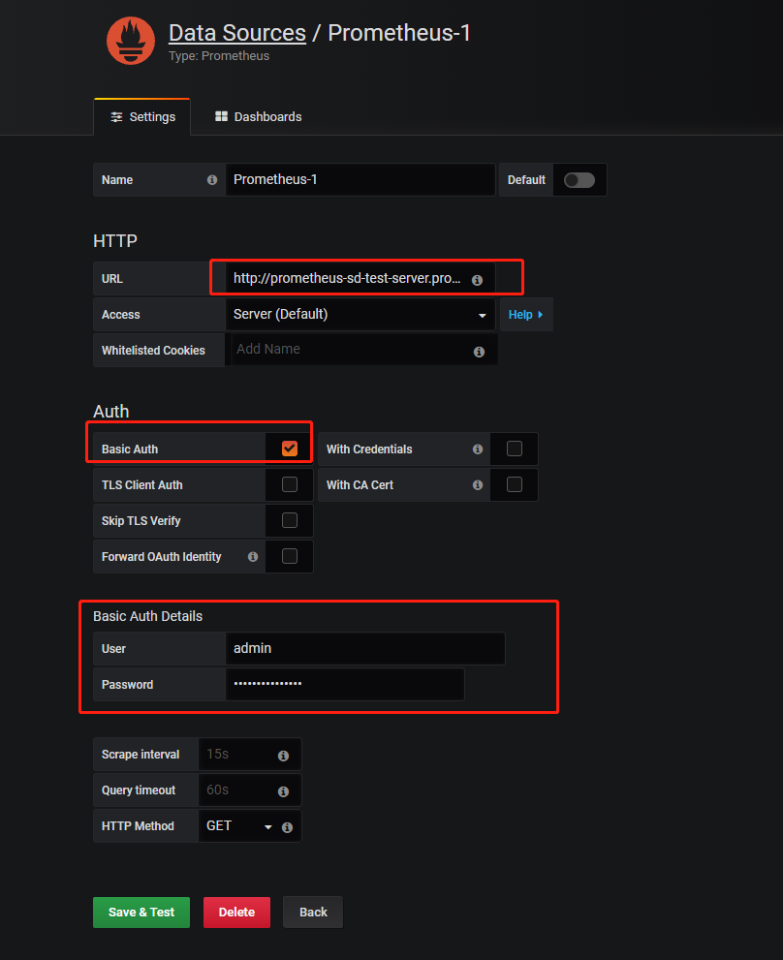This screenshot has height=960, width=783.
Task: Switch to the Dashboards tab
Action: coord(258,116)
